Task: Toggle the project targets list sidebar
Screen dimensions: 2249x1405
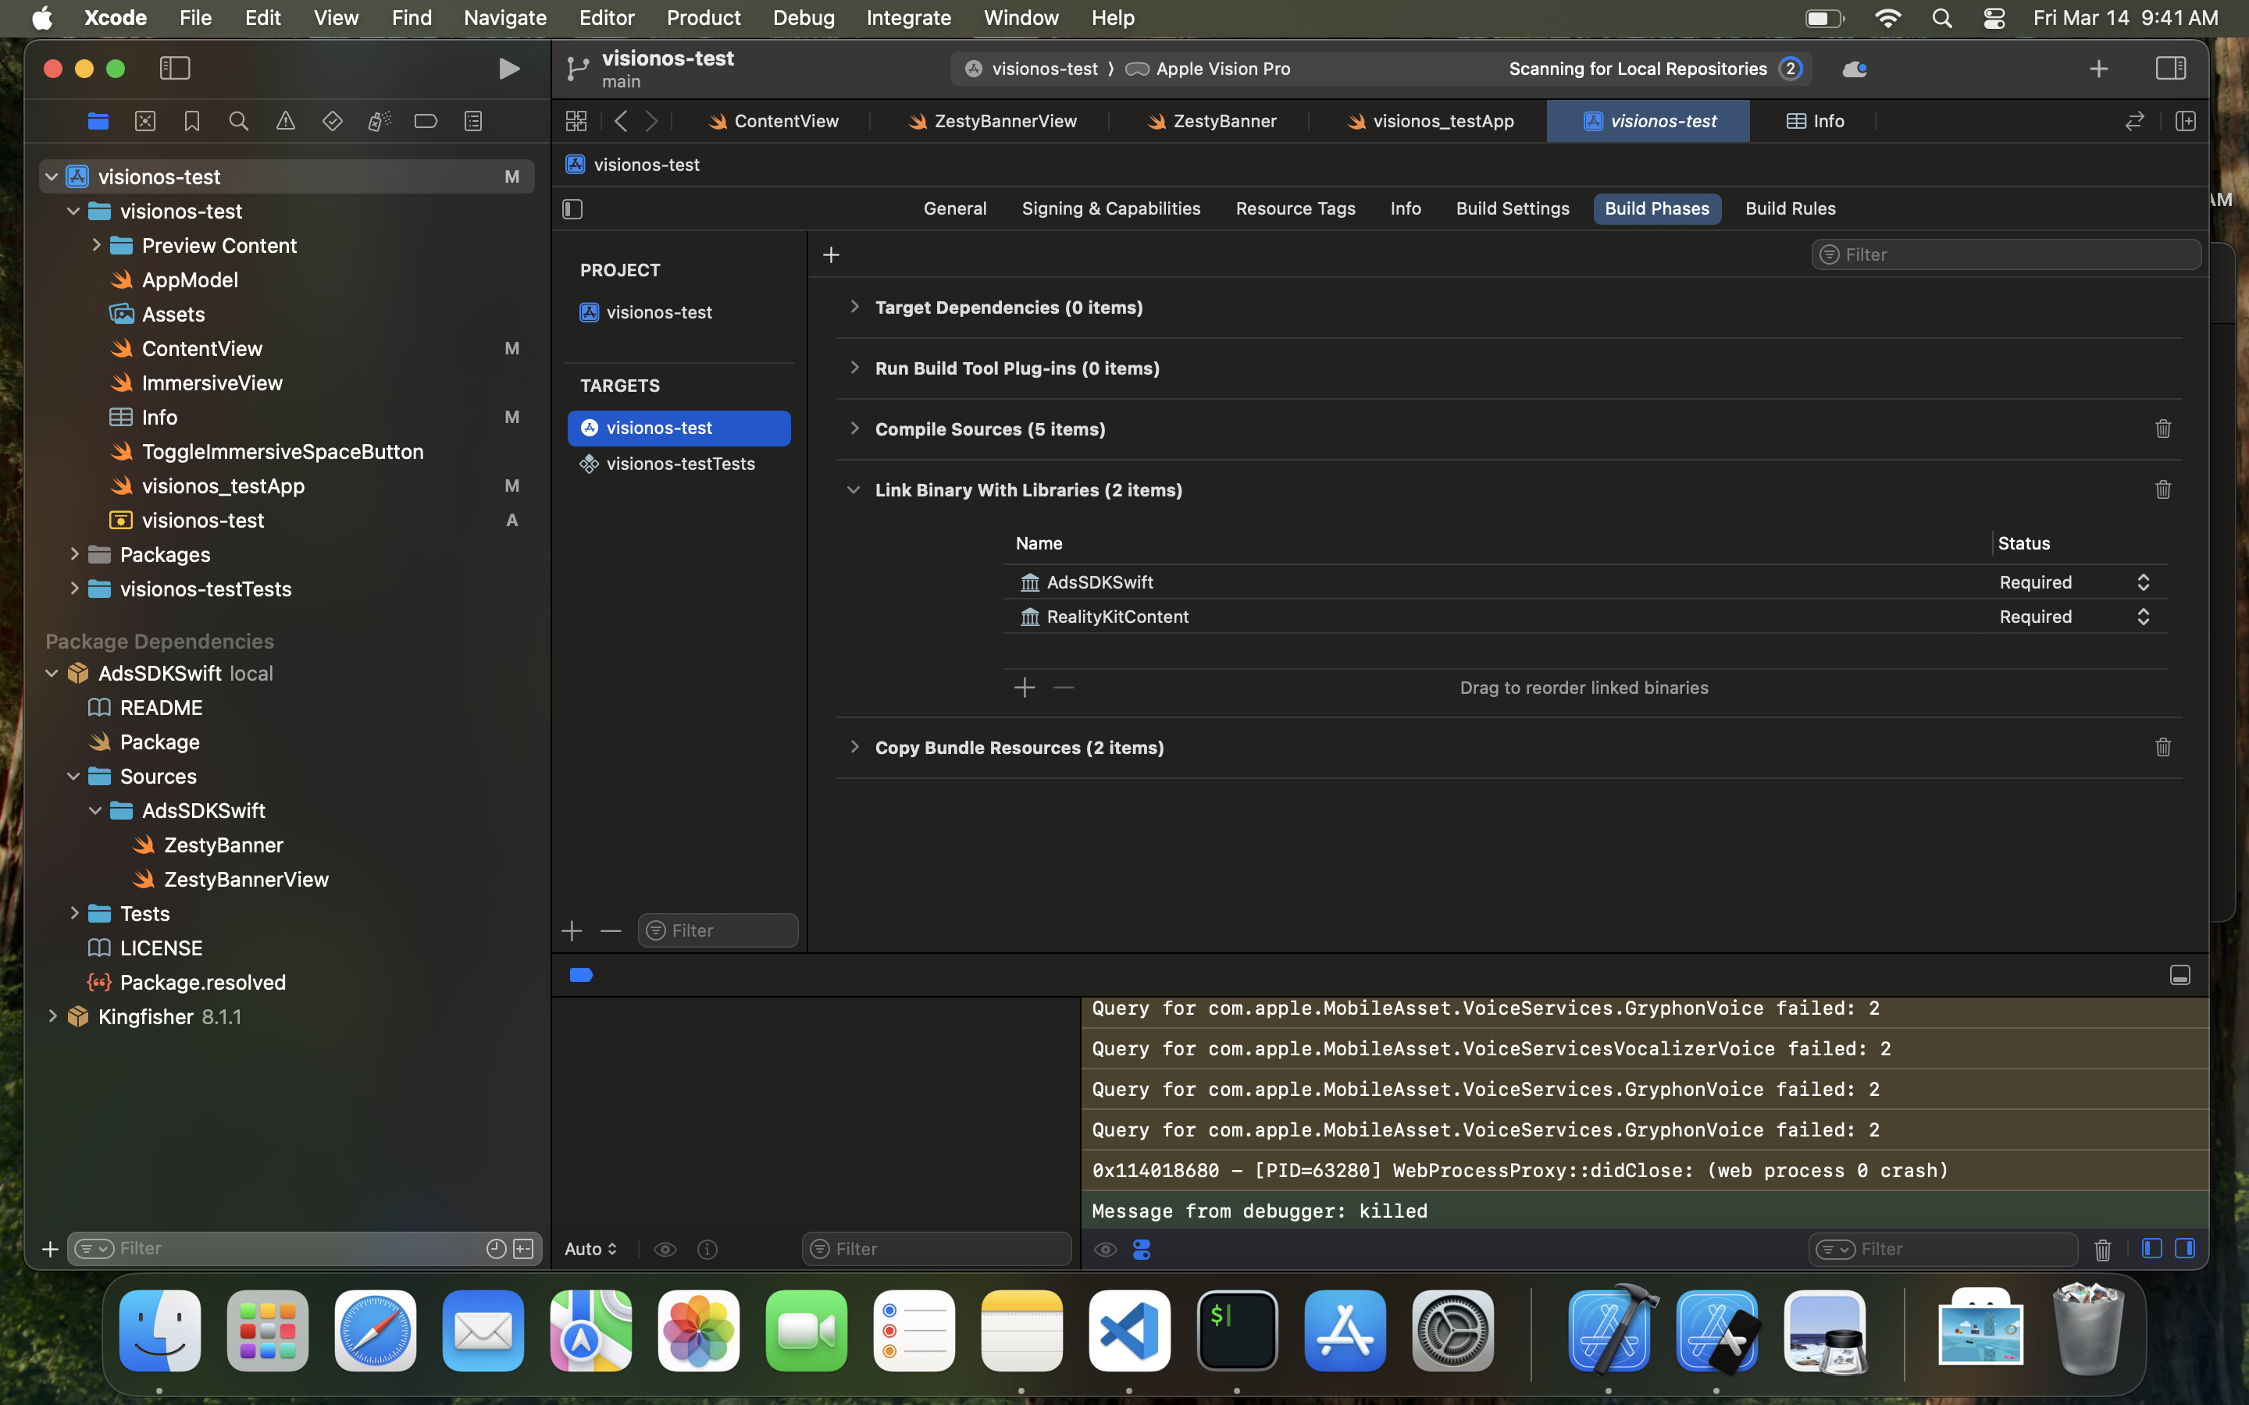Action: click(572, 209)
